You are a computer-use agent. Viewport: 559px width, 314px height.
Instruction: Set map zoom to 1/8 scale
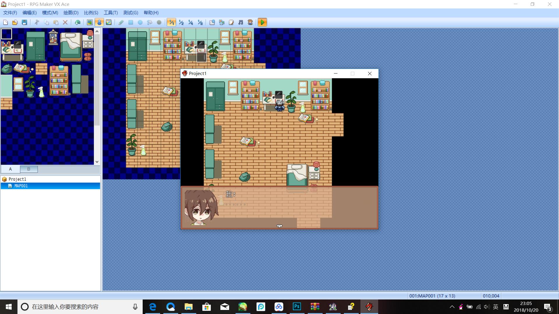(x=200, y=22)
